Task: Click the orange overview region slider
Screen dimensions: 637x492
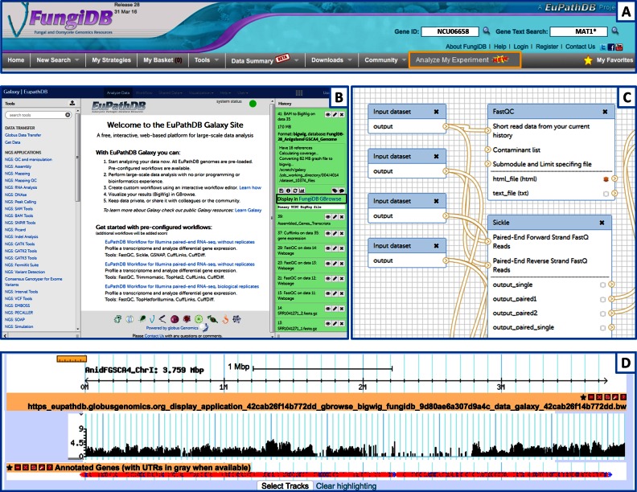Action: tap(72, 359)
